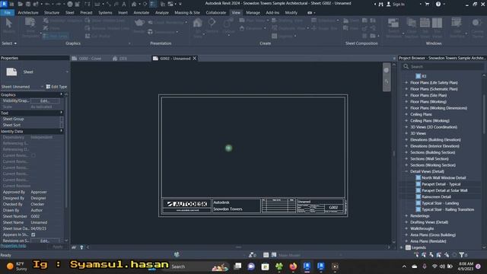Click the 3D View house icon in Create panel
This screenshot has height=274, width=487.
198,23
